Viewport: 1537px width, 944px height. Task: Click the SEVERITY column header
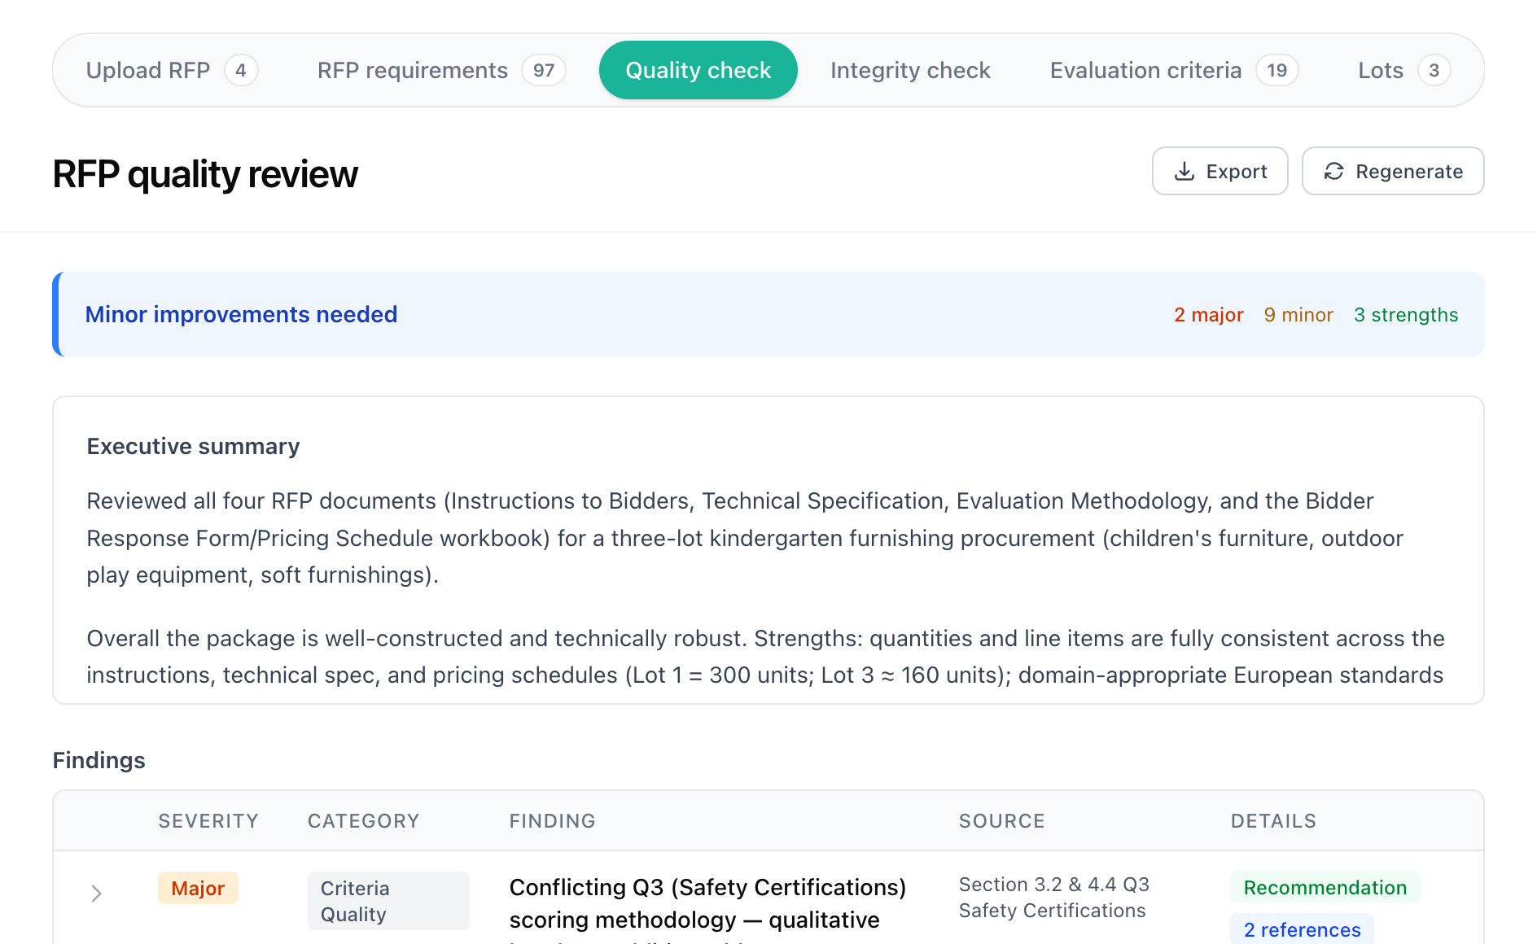pyautogui.click(x=208, y=821)
